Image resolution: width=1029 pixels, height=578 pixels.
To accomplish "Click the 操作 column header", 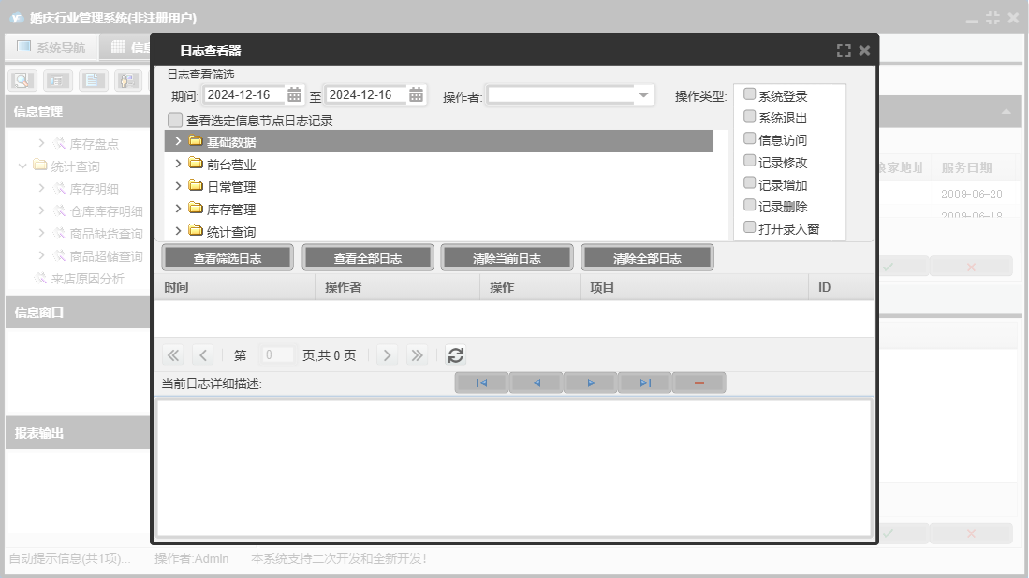I will tap(530, 287).
